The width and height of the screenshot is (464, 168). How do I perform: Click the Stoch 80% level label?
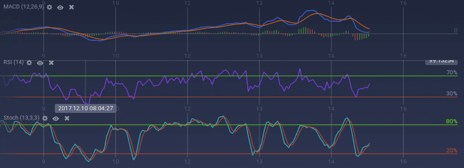click(x=452, y=121)
